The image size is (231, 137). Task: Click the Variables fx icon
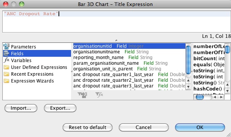click(6, 60)
